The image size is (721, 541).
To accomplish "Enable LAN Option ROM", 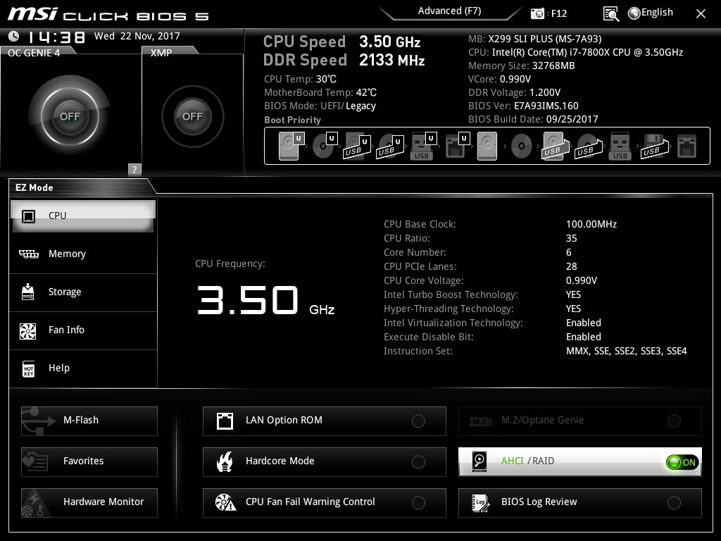I will (x=324, y=421).
